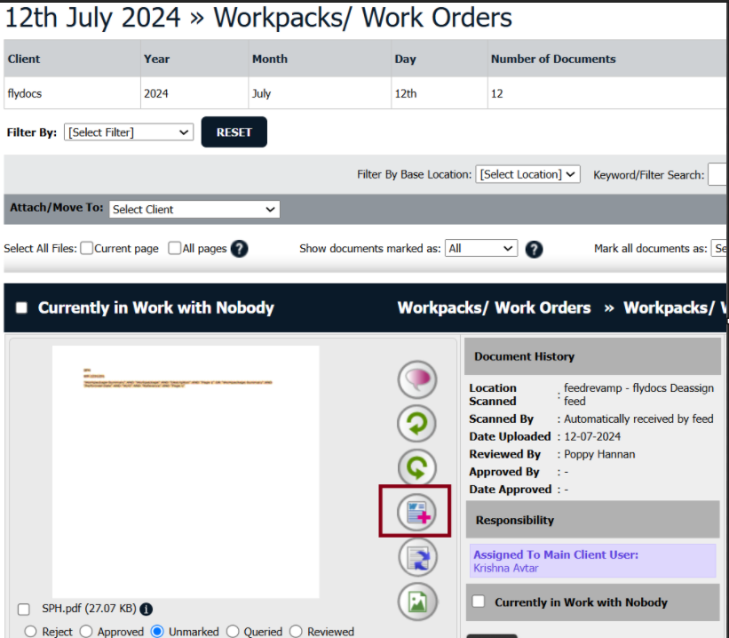Viewport: 729px width, 638px height.
Task: Click the RESET button
Action: point(234,132)
